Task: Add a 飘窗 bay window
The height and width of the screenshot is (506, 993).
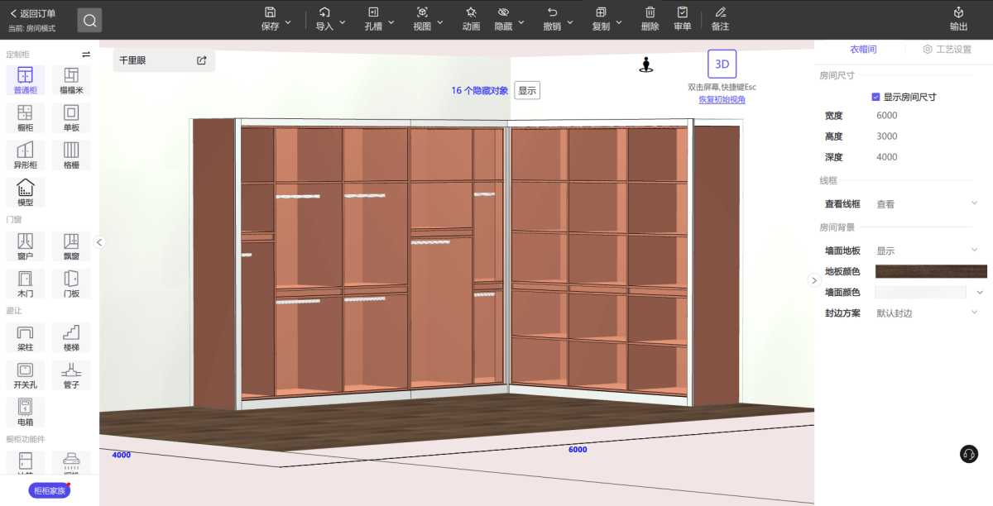Action: 71,246
